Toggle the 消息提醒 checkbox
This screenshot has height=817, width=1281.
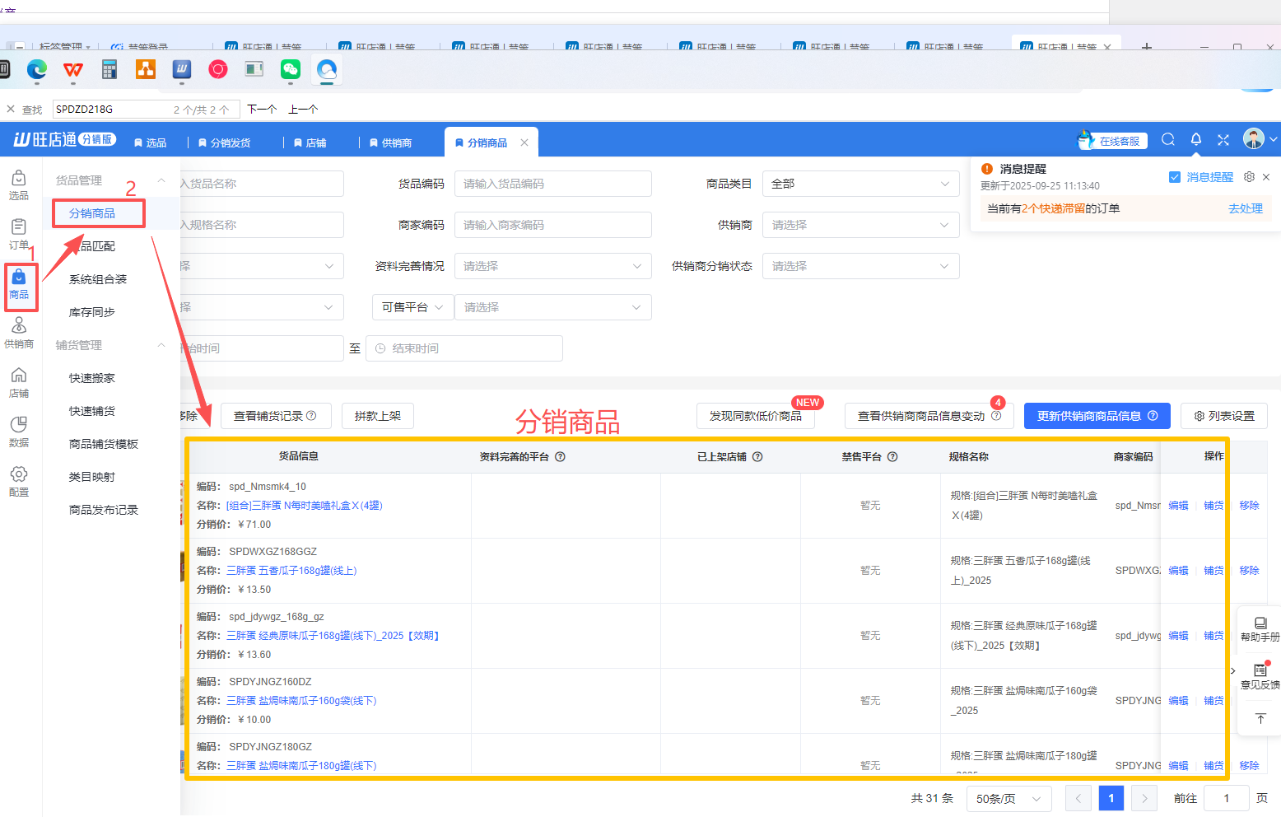[x=1175, y=177]
